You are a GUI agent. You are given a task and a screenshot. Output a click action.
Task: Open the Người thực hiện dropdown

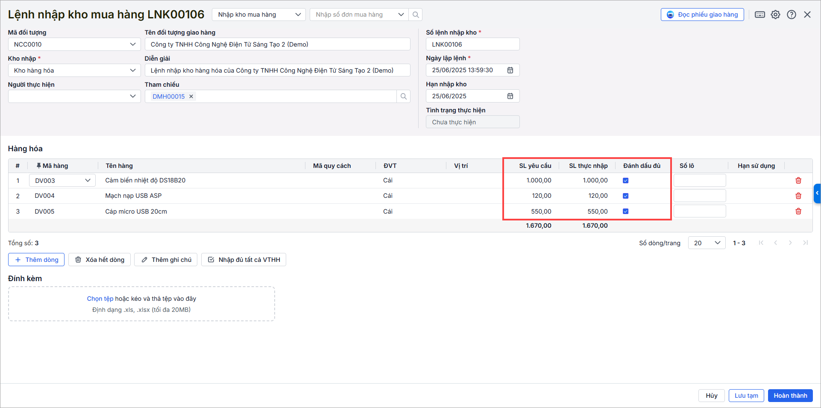click(132, 97)
